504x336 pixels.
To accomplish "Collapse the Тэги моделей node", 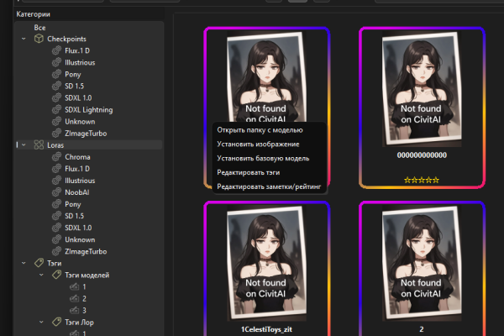I will tap(41, 275).
